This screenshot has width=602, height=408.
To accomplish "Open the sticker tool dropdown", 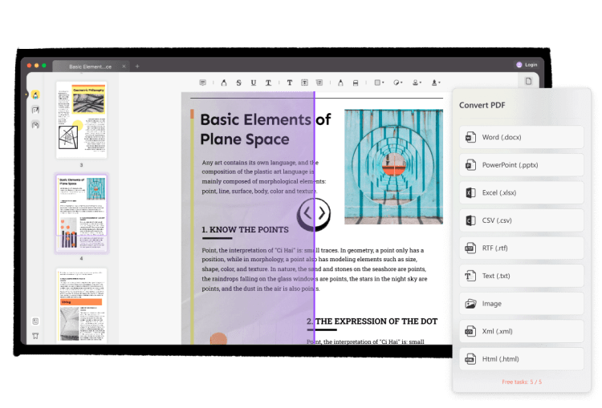I will point(398,83).
